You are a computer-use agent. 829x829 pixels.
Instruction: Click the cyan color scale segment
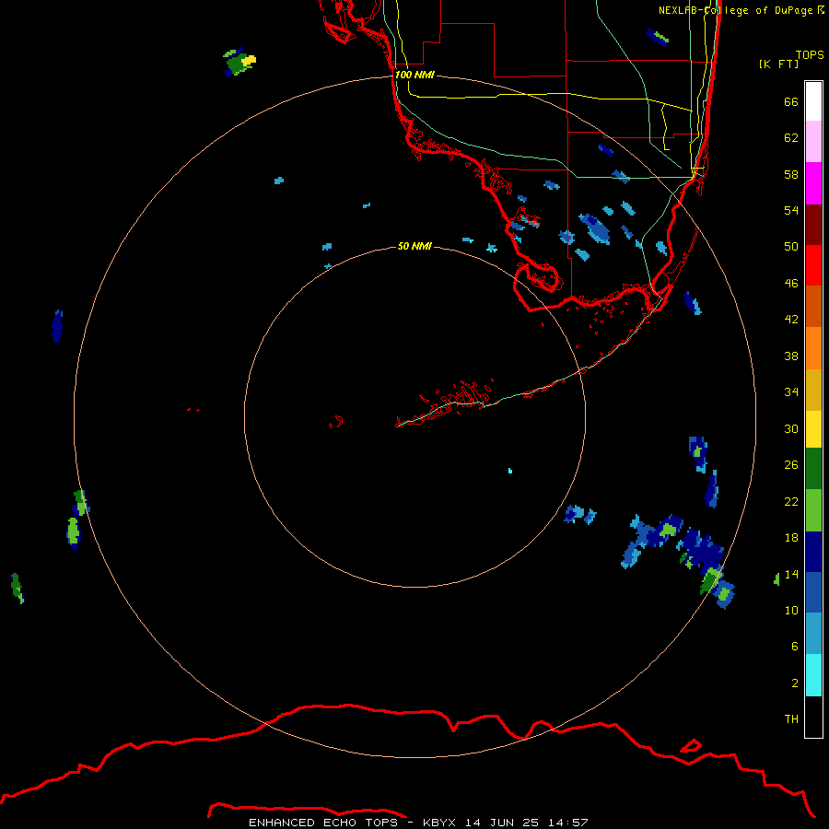[x=813, y=675]
